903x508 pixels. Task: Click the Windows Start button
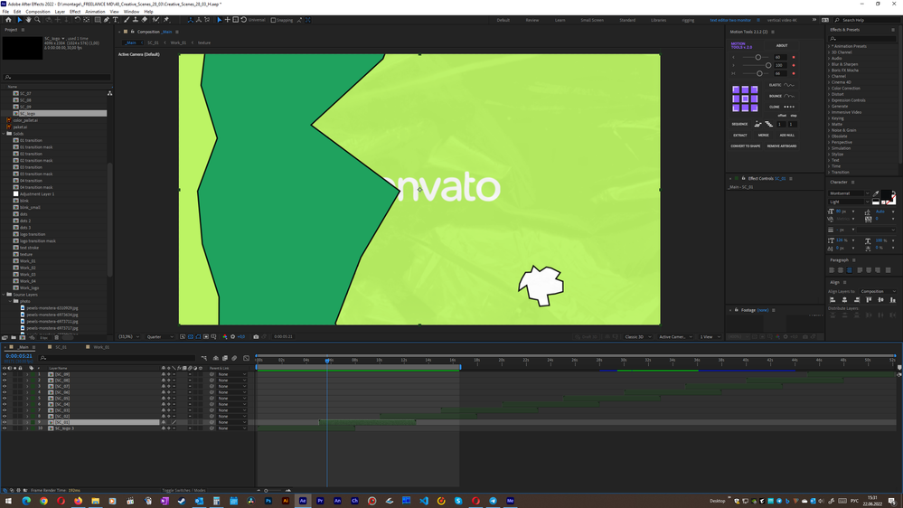pyautogui.click(x=9, y=501)
